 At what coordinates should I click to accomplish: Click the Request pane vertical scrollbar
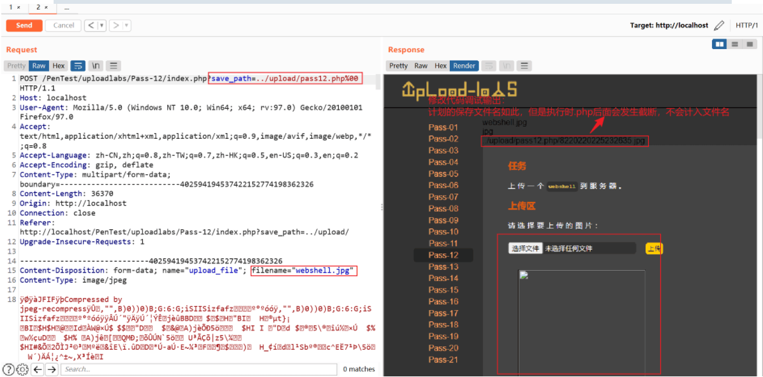point(378,82)
